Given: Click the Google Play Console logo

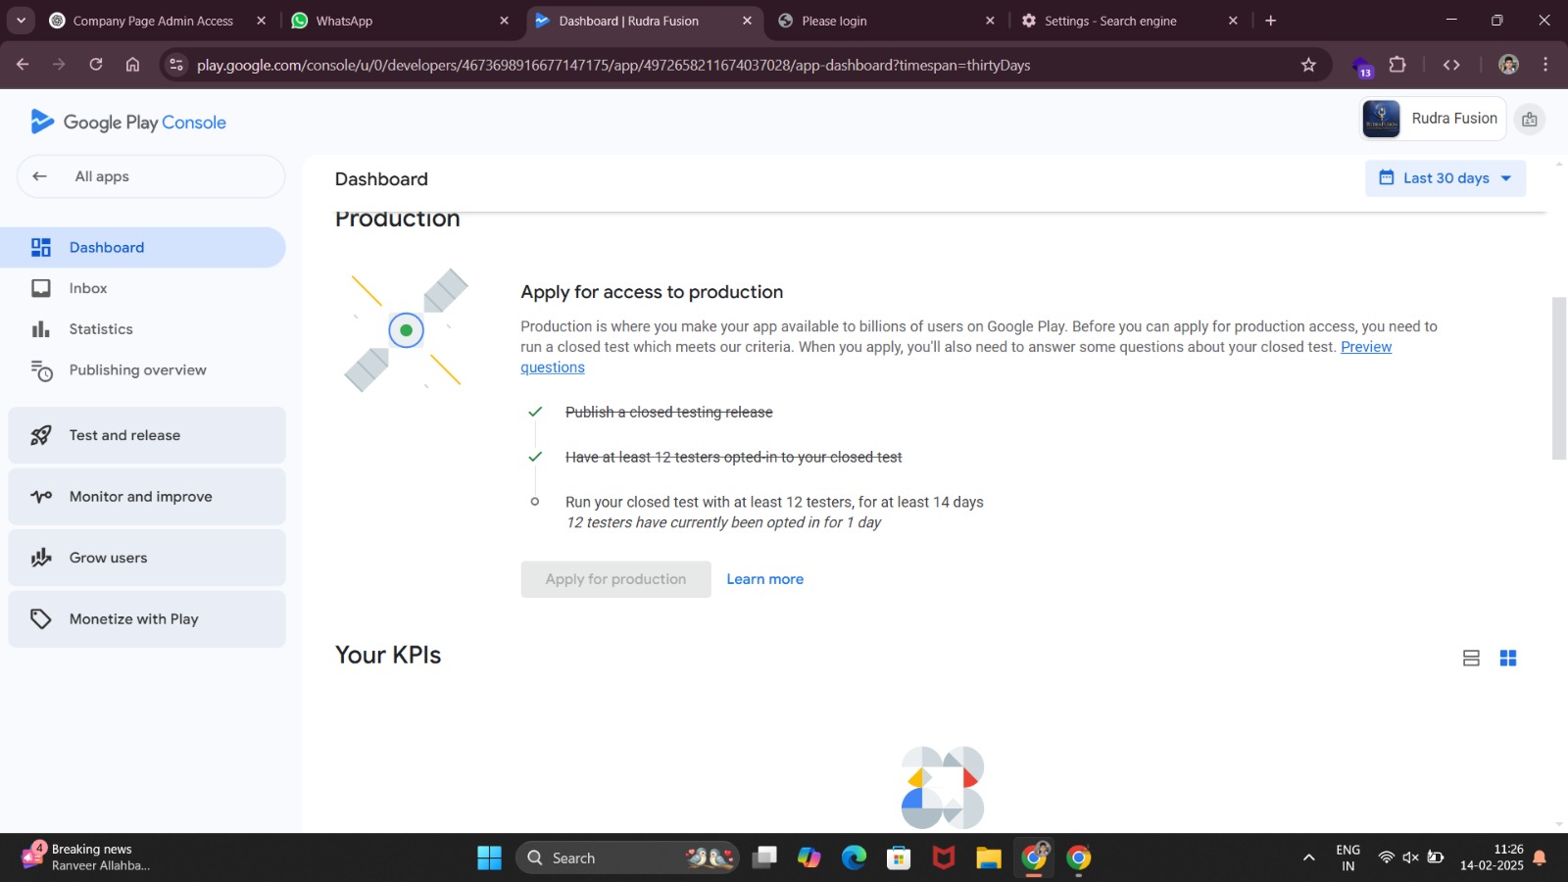Looking at the screenshot, I should (x=128, y=122).
